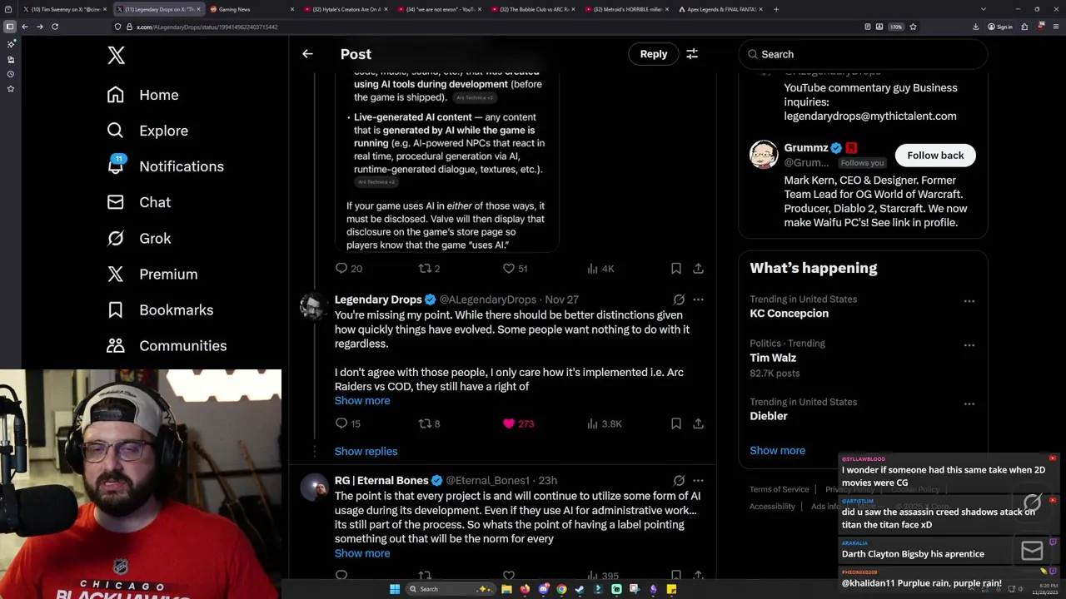This screenshot has height=599, width=1066.
Task: Open Legendary Drops profile name on Nov 27 reply
Action: pyautogui.click(x=378, y=299)
